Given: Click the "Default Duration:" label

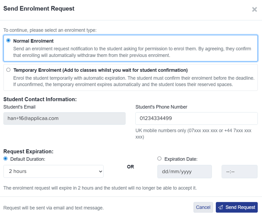Looking at the screenshot, I should tap(28, 159).
